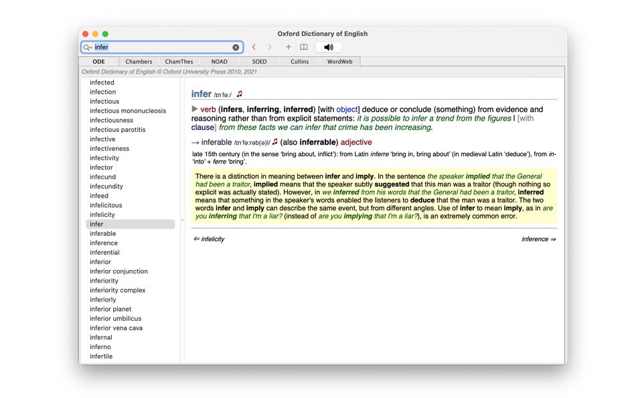Click the 'clause' link in definition
This screenshot has width=636, height=398.
pos(202,127)
